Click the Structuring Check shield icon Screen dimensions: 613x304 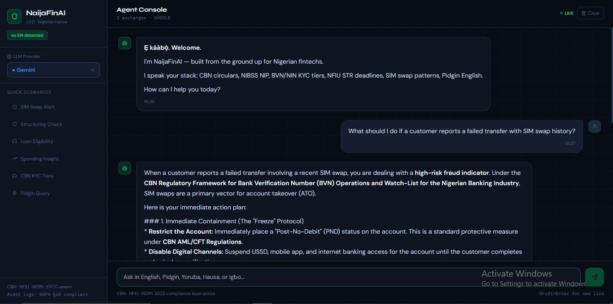click(15, 124)
